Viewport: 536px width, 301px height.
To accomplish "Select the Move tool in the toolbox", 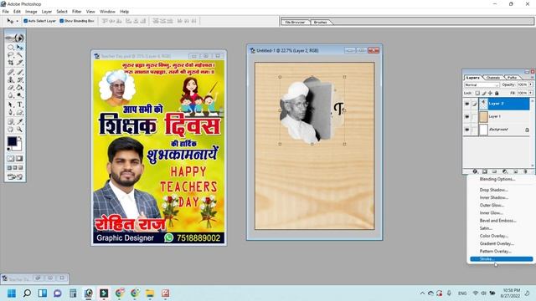I will 20,47.
